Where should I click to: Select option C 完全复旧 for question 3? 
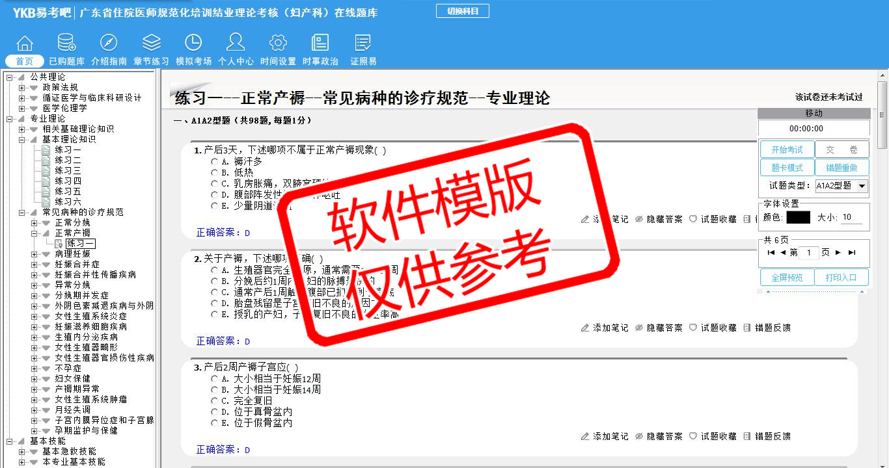tap(215, 401)
